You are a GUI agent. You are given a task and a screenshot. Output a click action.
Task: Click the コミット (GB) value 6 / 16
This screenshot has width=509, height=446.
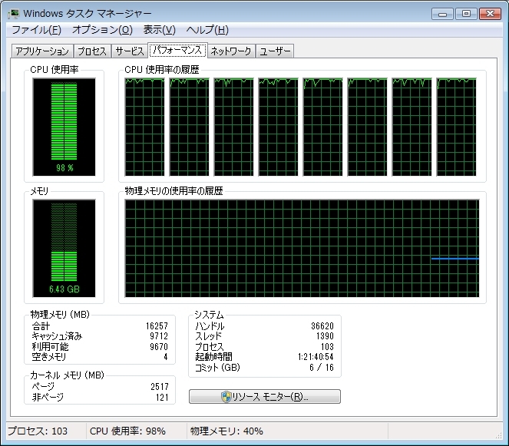click(x=322, y=368)
